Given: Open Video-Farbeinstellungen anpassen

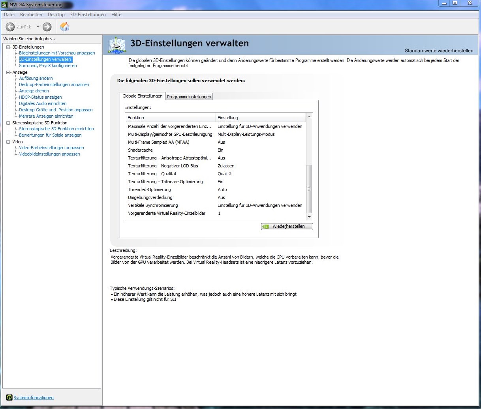Looking at the screenshot, I should coord(51,148).
